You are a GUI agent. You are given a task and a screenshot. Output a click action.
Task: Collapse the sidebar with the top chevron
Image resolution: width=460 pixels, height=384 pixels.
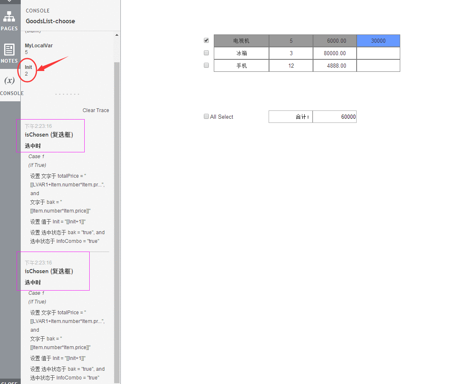(x=10, y=1)
